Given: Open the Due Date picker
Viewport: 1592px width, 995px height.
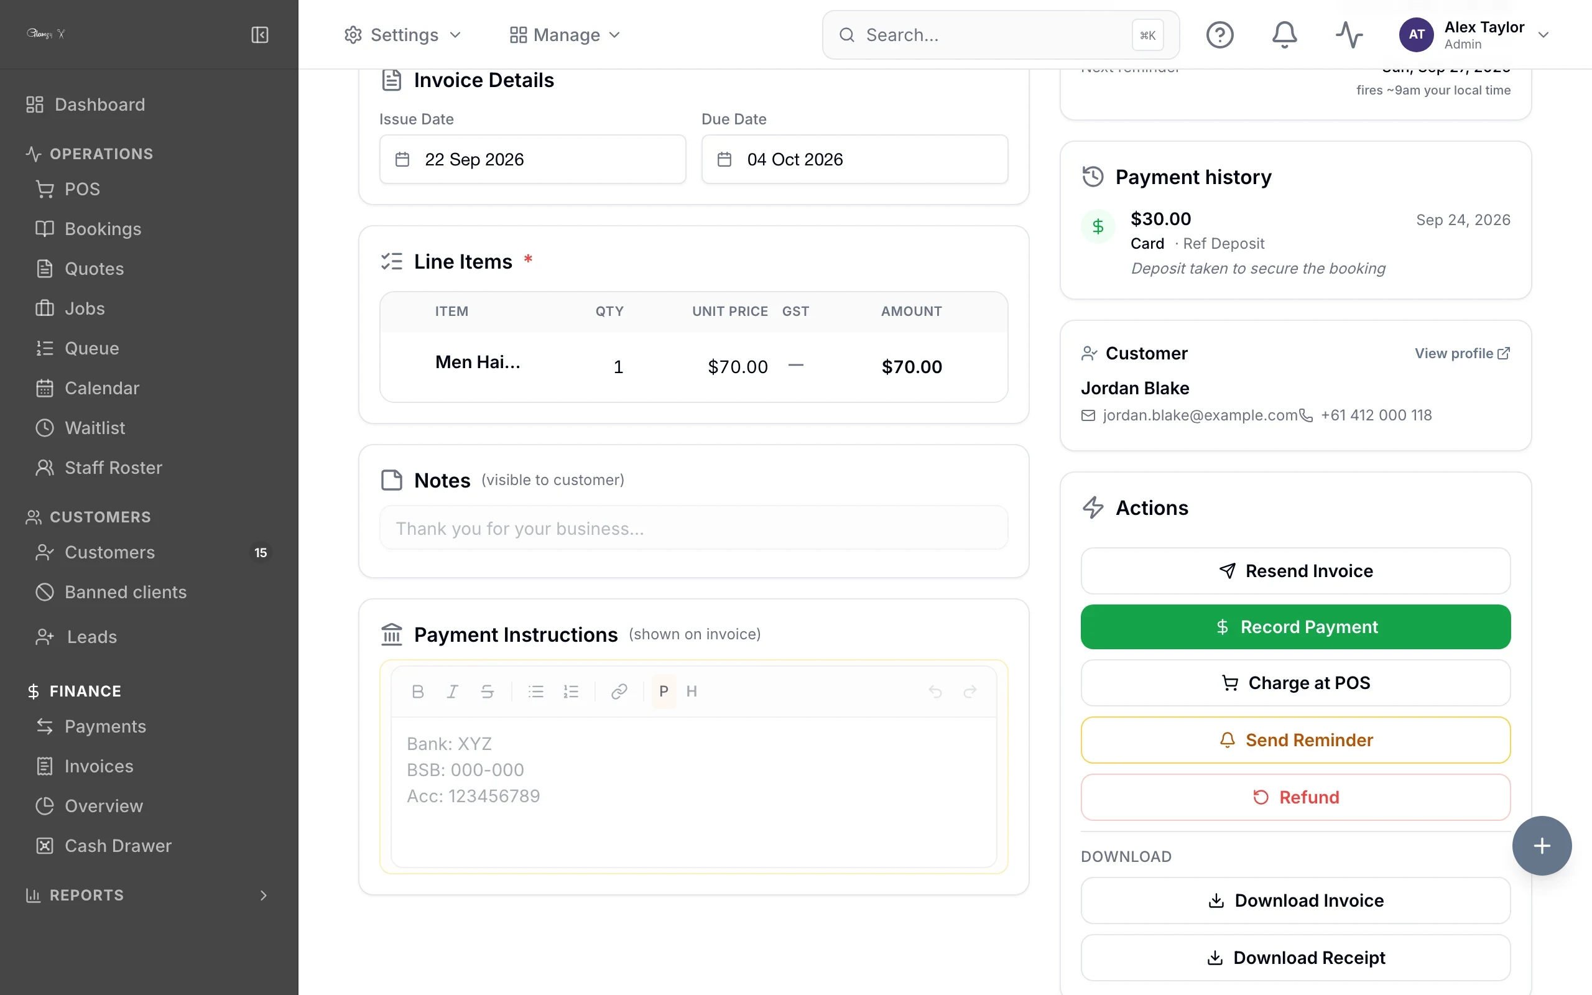Looking at the screenshot, I should (854, 159).
